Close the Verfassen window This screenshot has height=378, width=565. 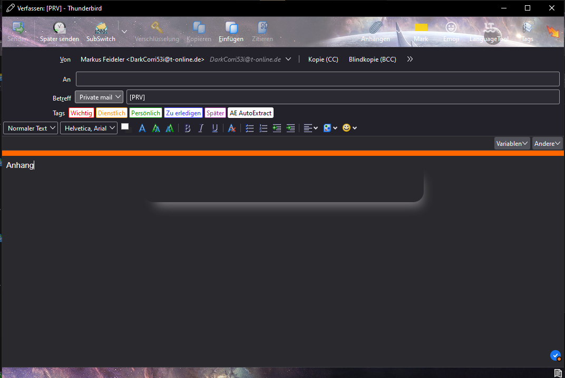click(x=552, y=8)
